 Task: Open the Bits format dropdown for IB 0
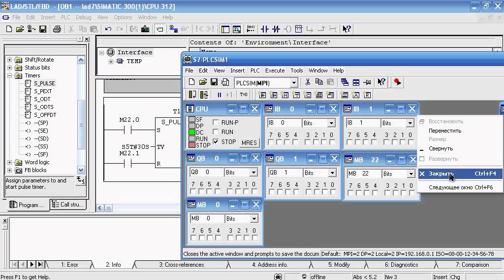coord(331,123)
